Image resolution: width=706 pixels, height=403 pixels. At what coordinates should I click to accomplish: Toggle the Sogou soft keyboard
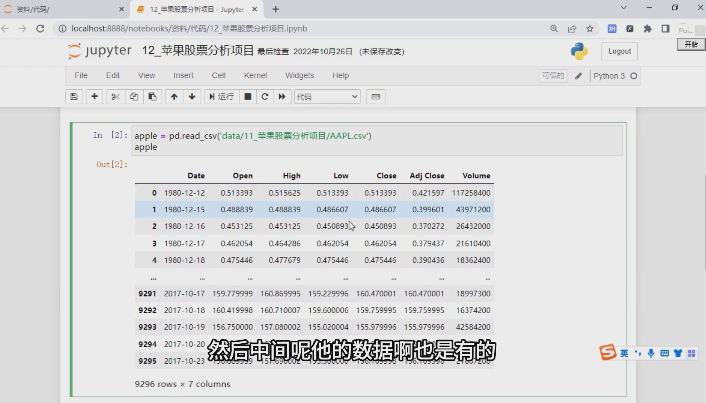665,353
